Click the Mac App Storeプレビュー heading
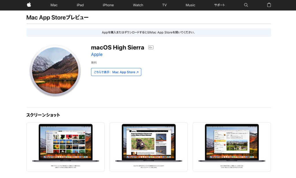The height and width of the screenshot is (178, 296). tap(58, 17)
